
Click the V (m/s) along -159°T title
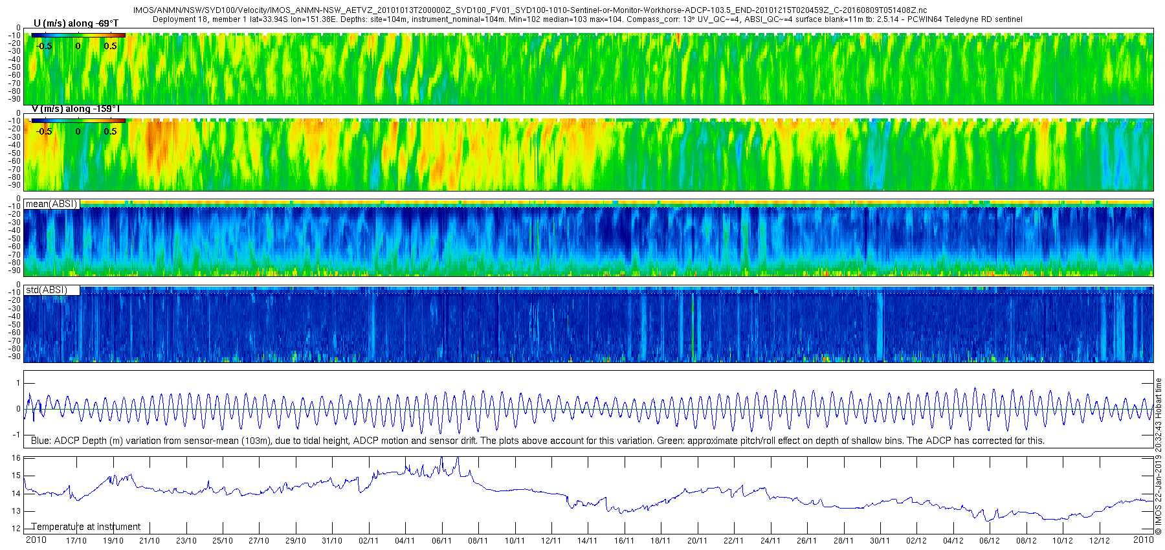click(x=76, y=109)
